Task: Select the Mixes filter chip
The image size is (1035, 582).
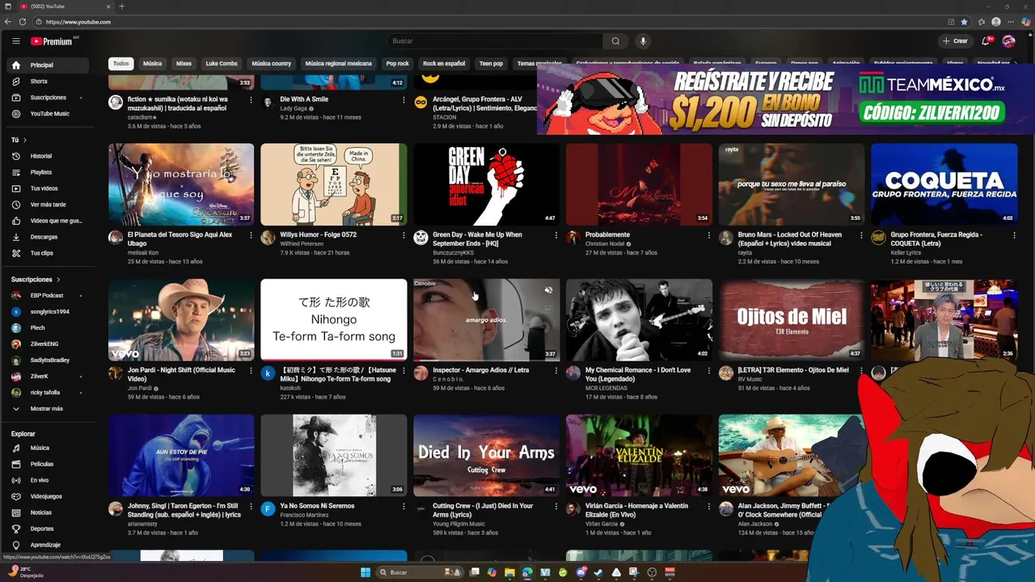Action: tap(184, 63)
